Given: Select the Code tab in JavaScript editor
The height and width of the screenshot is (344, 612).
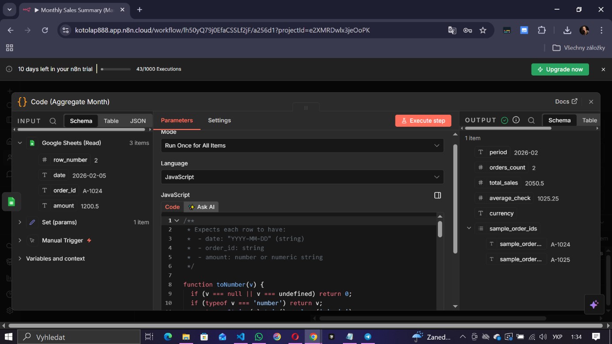Looking at the screenshot, I should coord(172,207).
